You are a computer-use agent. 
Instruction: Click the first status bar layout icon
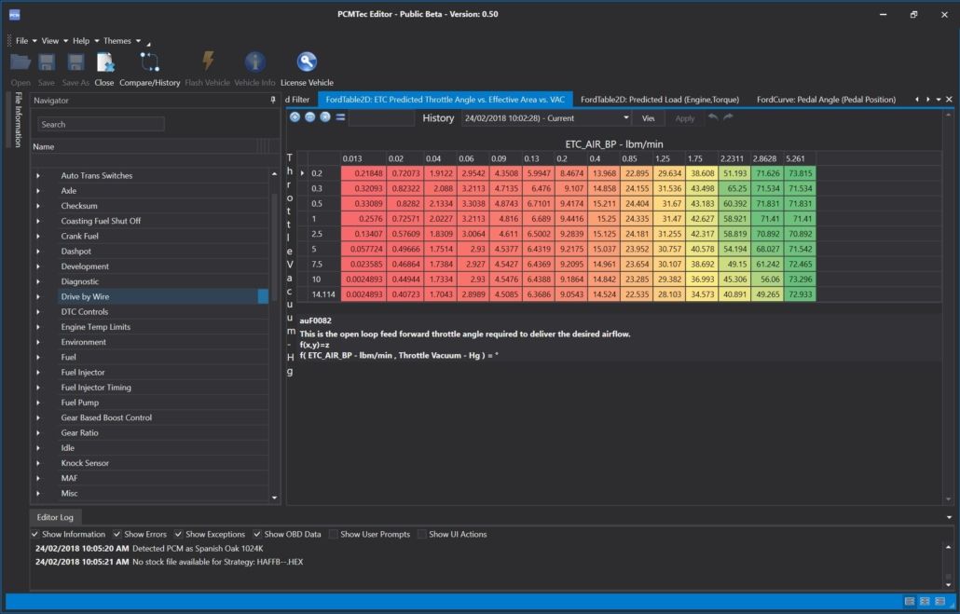910,602
